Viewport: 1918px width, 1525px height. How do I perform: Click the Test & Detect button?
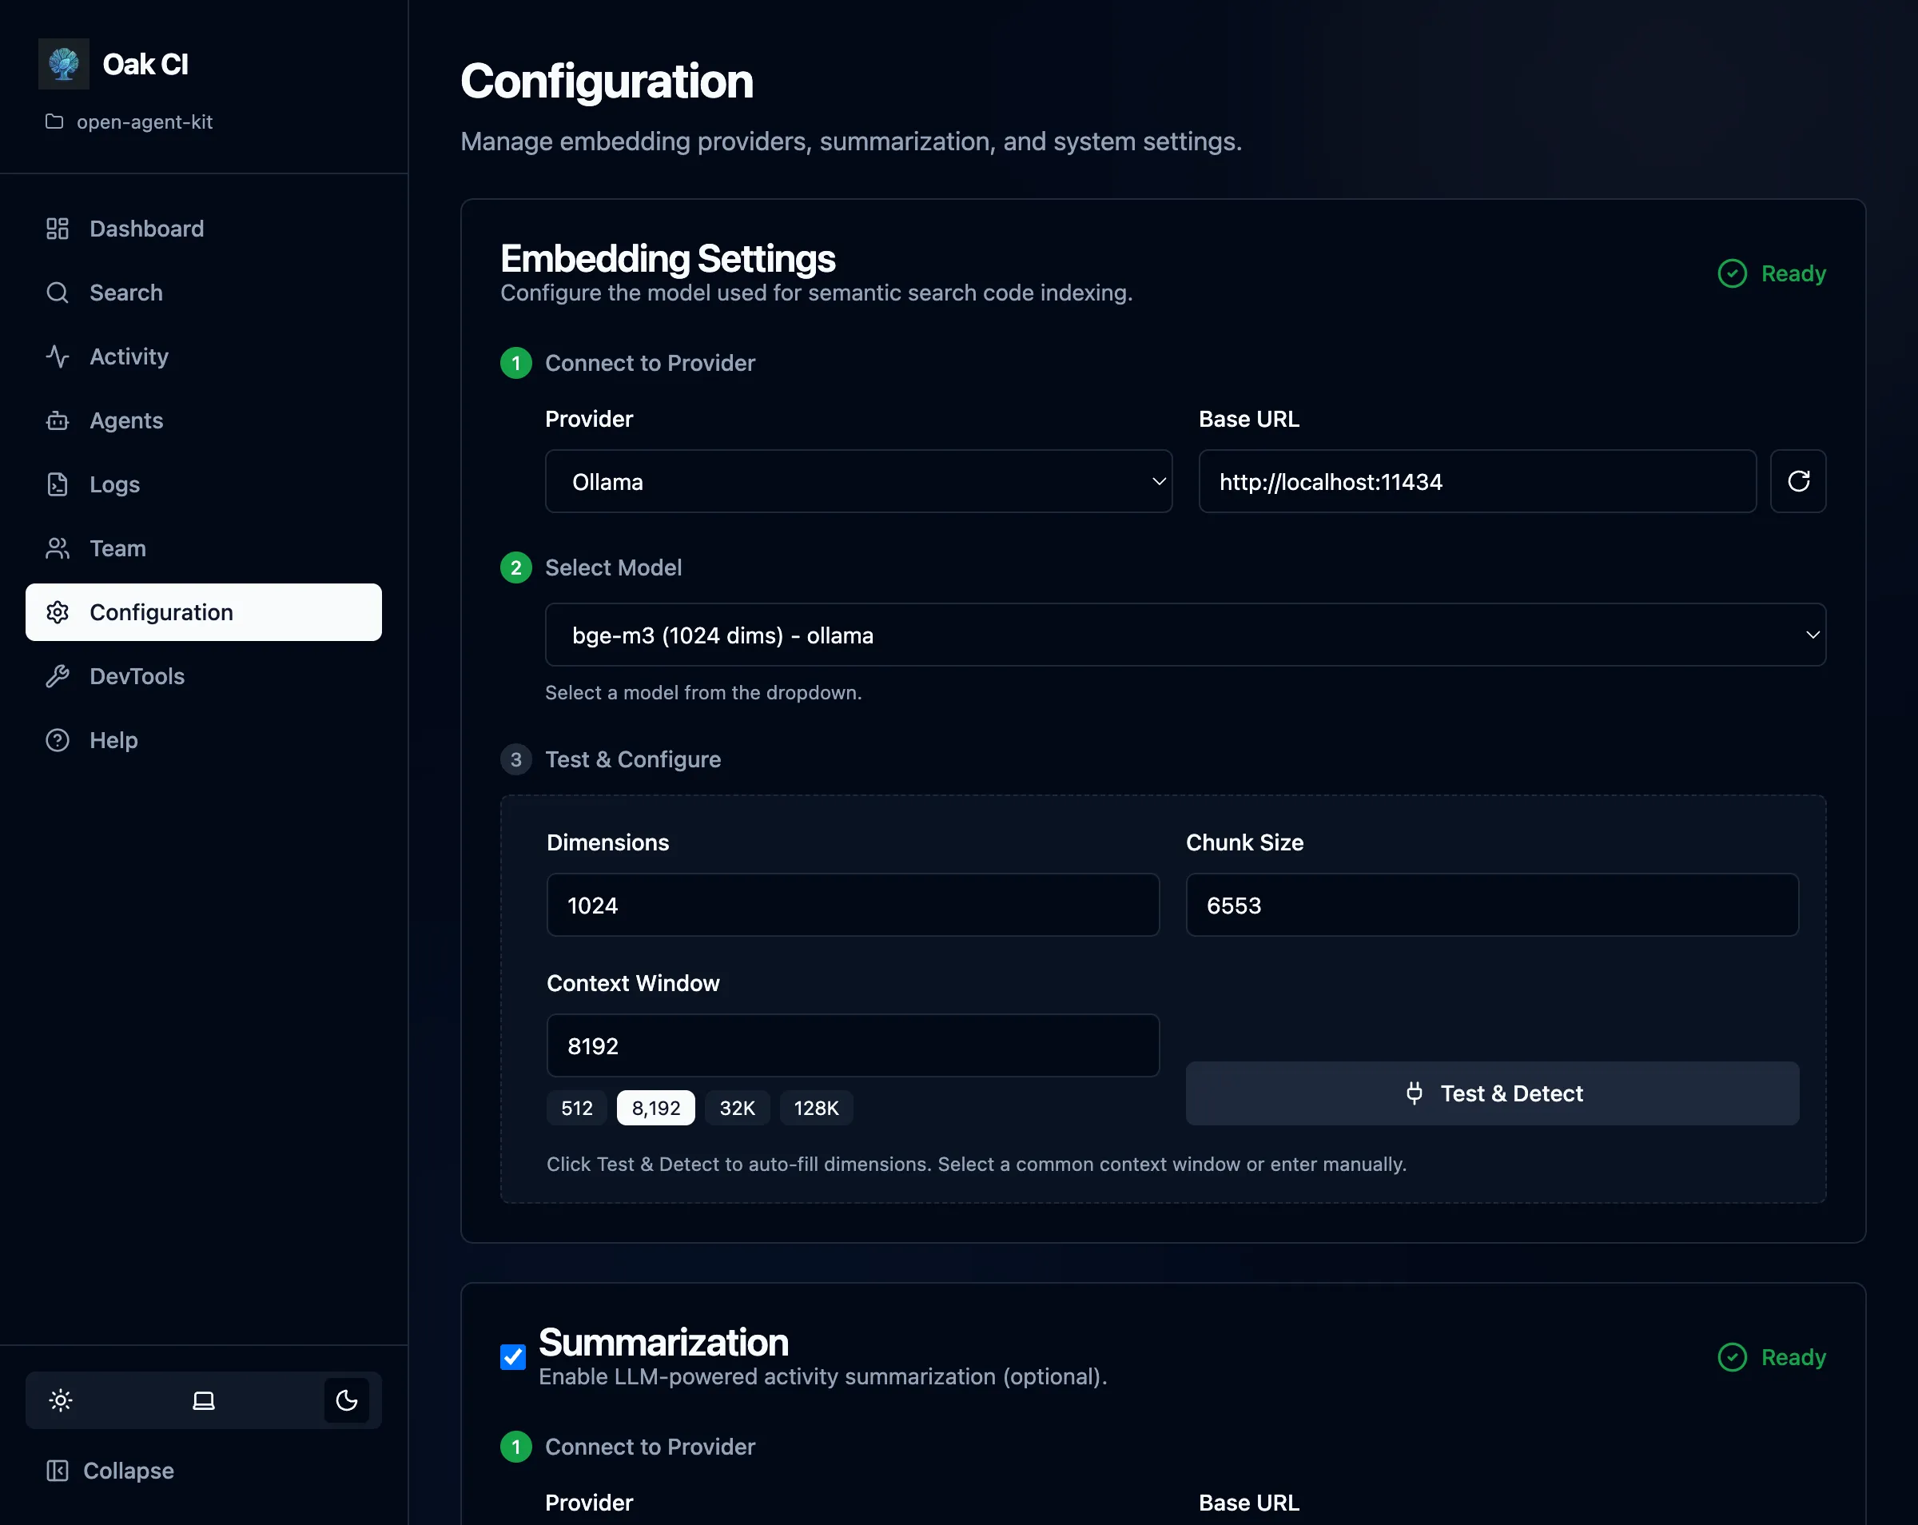click(1491, 1093)
